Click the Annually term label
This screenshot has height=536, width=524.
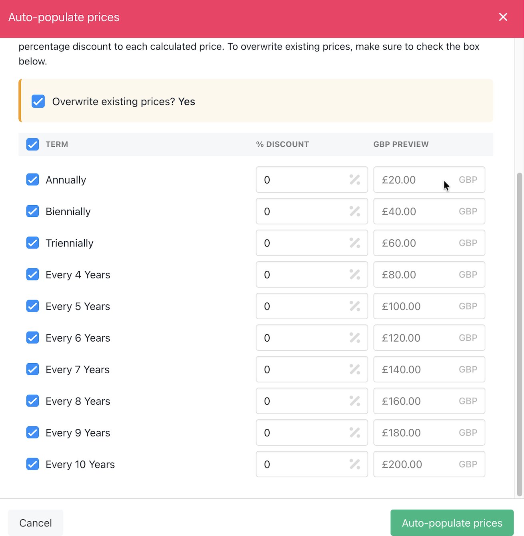click(66, 180)
